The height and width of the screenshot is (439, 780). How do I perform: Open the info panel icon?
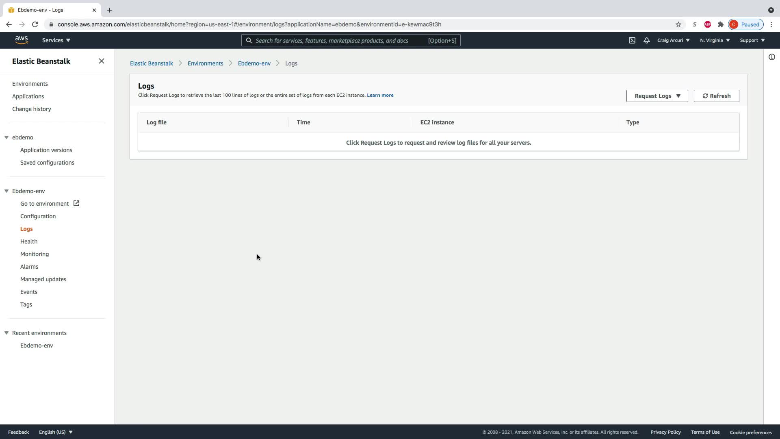(x=771, y=57)
